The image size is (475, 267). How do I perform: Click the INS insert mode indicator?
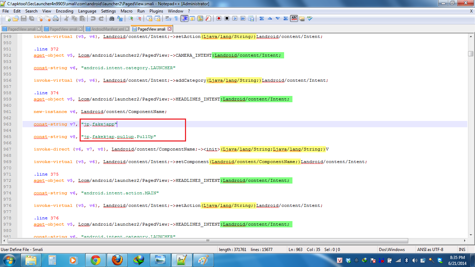[462, 249]
